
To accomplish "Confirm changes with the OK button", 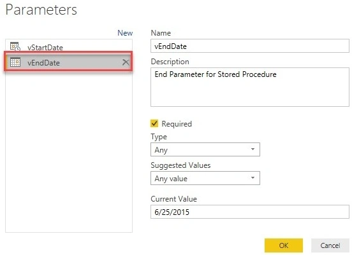I will 284,245.
